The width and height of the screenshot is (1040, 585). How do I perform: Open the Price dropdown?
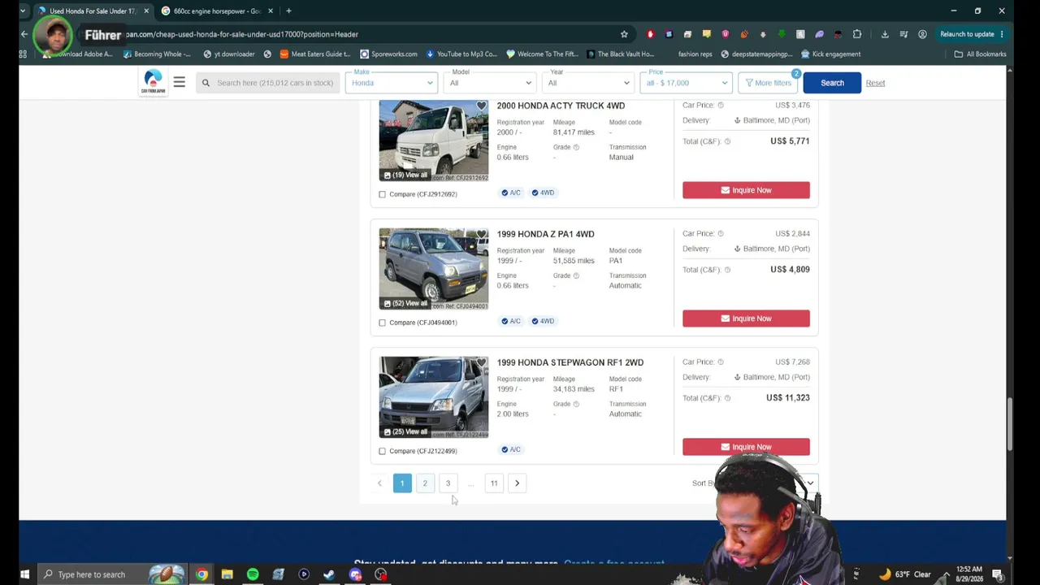coord(687,82)
